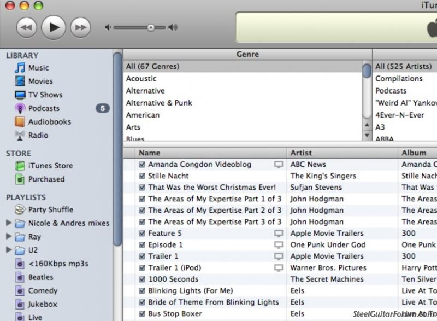The width and height of the screenshot is (437, 321).
Task: Click the video icon on Amanda Congdon Videoblog
Action: pos(279,165)
